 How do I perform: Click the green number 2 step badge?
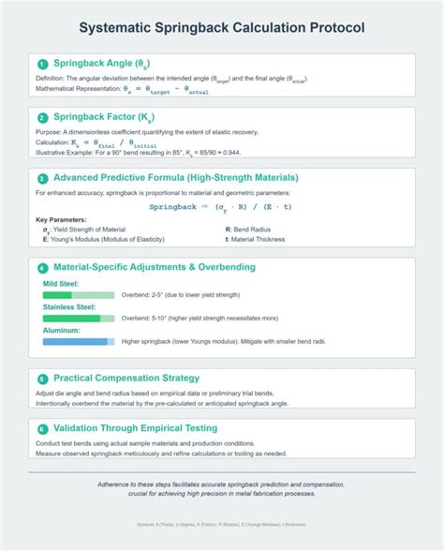[43, 118]
